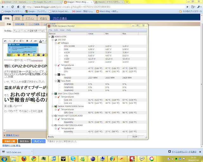This screenshot has height=162, width=203.
Task: Open the font family dropdown in editor
Action: (15, 41)
